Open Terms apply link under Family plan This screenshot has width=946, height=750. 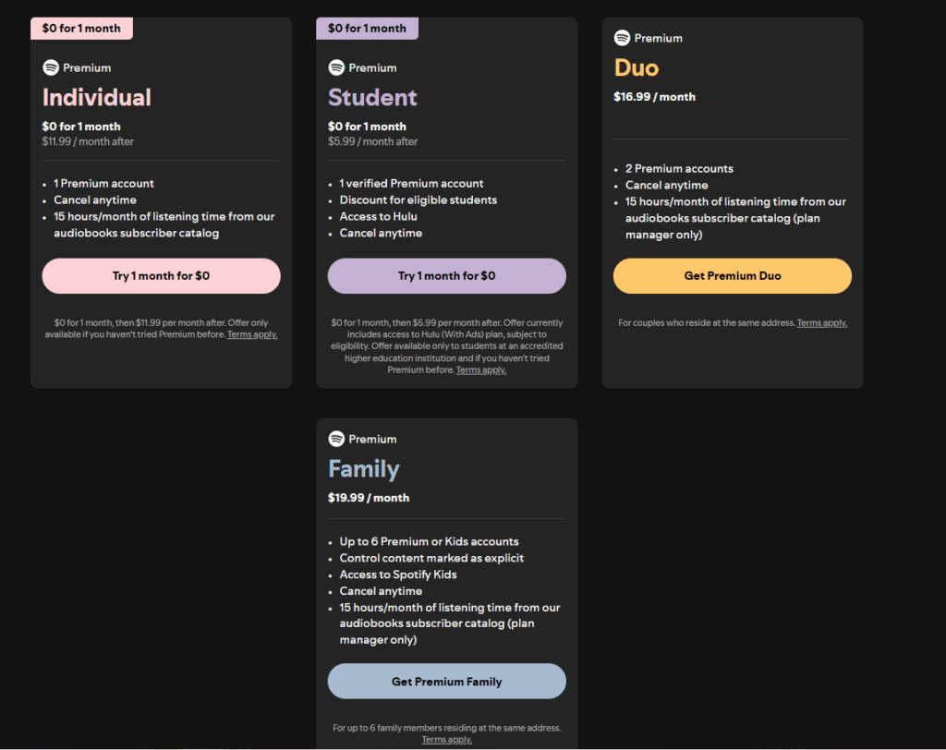[x=446, y=740]
